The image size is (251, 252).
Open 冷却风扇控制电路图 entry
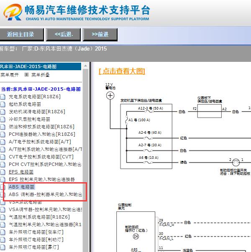[29, 119]
